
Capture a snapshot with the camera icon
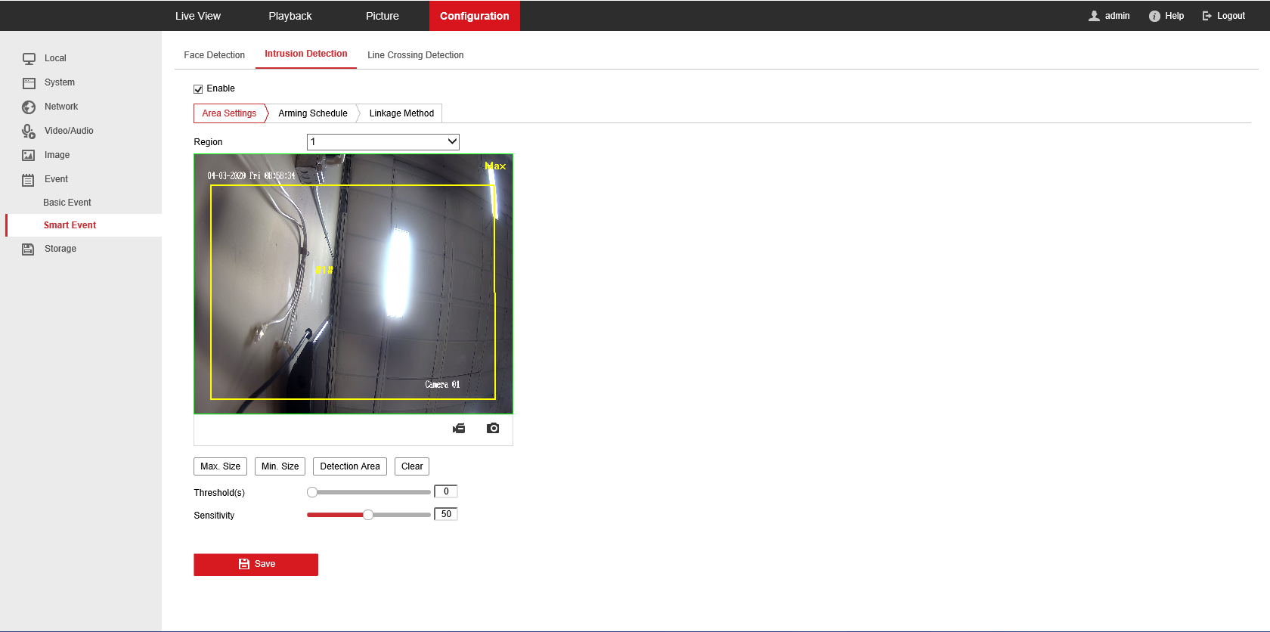(x=493, y=428)
